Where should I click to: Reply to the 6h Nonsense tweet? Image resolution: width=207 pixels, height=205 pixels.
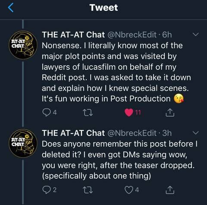[47, 112]
